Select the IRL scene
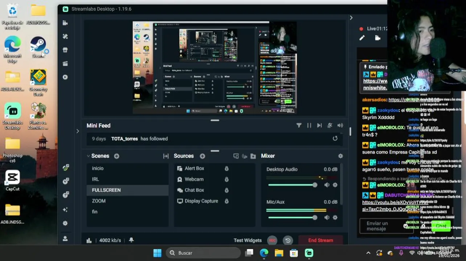The width and height of the screenshot is (466, 261). 127,179
